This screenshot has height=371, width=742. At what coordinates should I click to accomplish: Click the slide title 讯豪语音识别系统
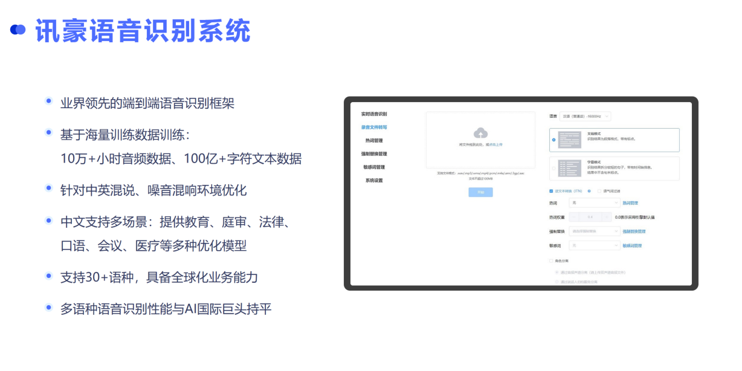(143, 30)
